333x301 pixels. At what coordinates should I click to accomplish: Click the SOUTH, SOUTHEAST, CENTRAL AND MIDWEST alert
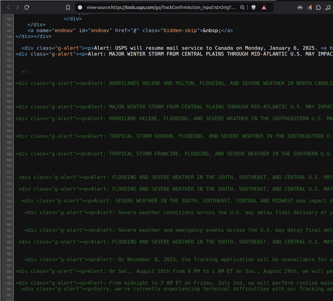[x=177, y=201]
